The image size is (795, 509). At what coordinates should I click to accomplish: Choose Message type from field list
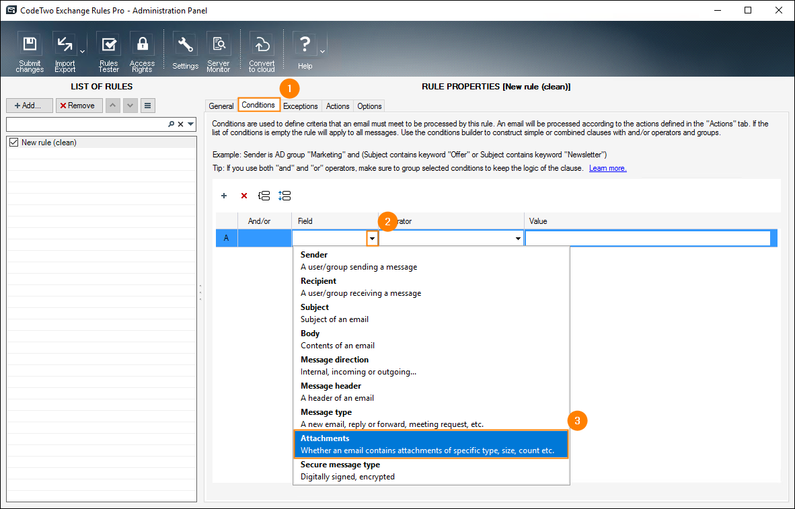click(432, 418)
